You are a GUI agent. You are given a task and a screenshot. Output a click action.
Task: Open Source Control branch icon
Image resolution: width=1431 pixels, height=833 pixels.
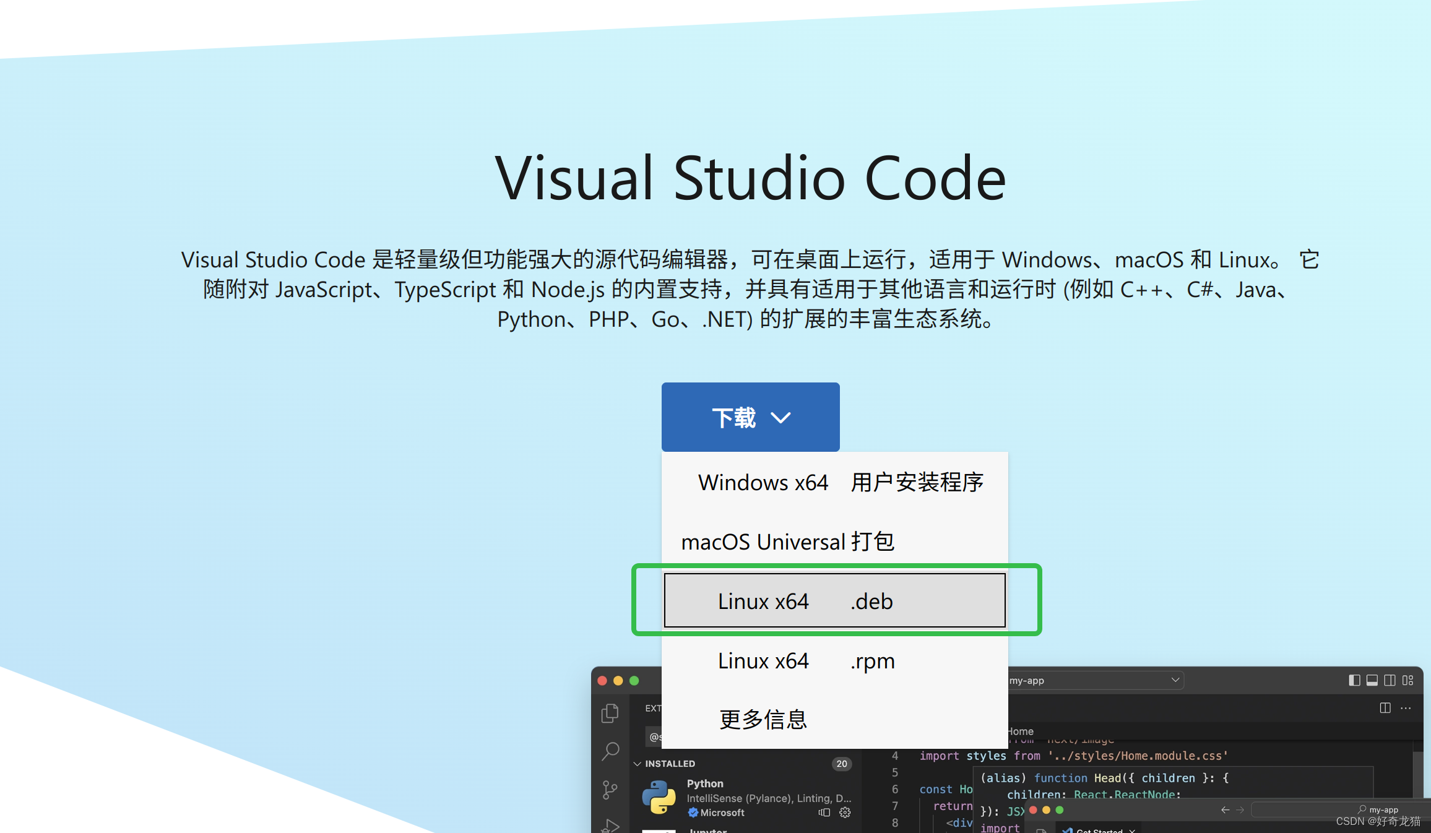click(610, 790)
